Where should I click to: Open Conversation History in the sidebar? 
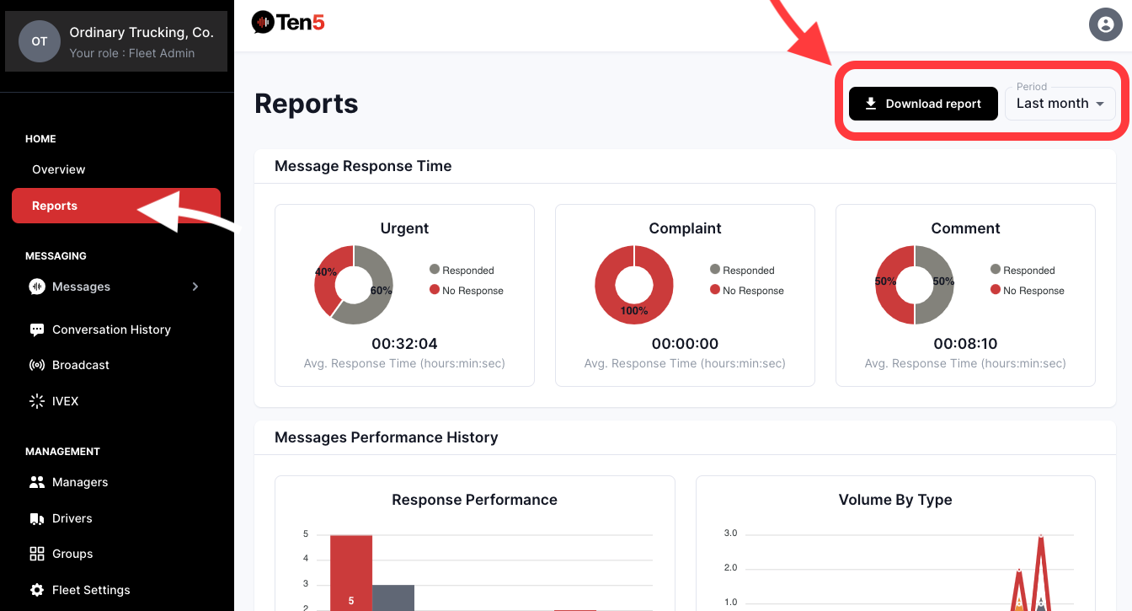point(111,330)
